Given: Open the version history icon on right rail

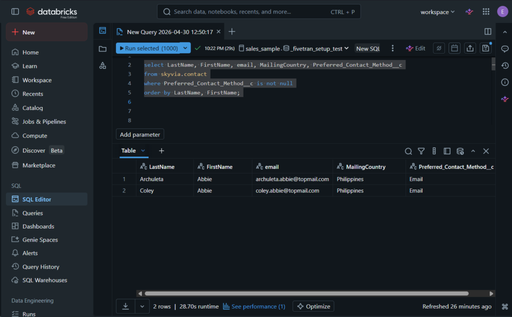Looking at the screenshot, I should coord(505,65).
